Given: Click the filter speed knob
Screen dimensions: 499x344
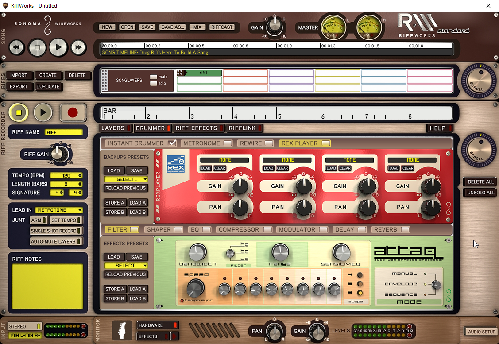Looking at the screenshot, I should 195,288.
